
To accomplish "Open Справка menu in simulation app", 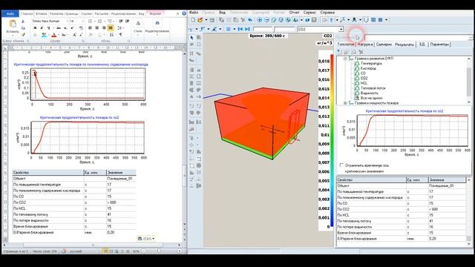I will 327,13.
